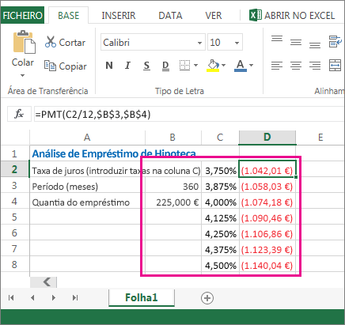This screenshot has width=345, height=325.
Task: Apply font color with A icon
Action: (x=241, y=66)
